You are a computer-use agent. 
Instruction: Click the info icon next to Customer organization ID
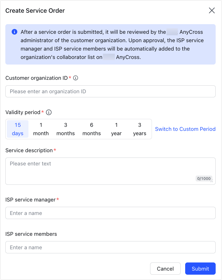(x=75, y=78)
